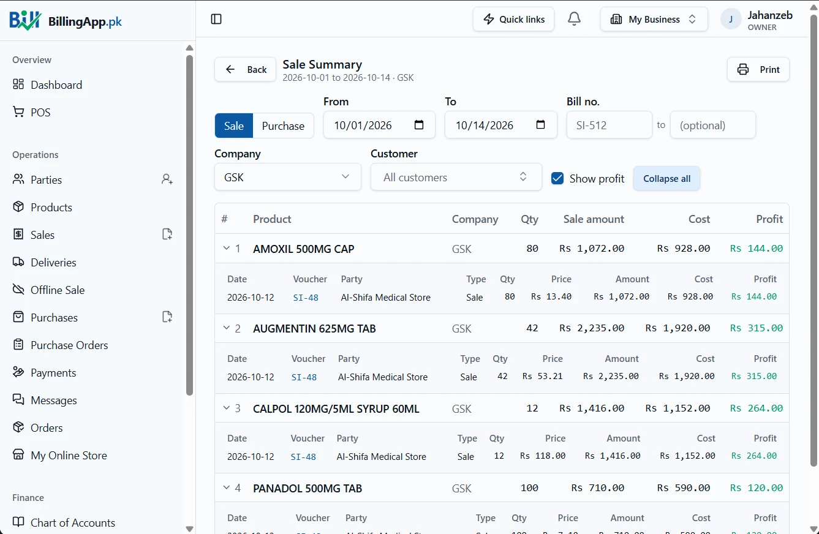Open My Online Store
The height and width of the screenshot is (534, 819).
[x=69, y=455]
